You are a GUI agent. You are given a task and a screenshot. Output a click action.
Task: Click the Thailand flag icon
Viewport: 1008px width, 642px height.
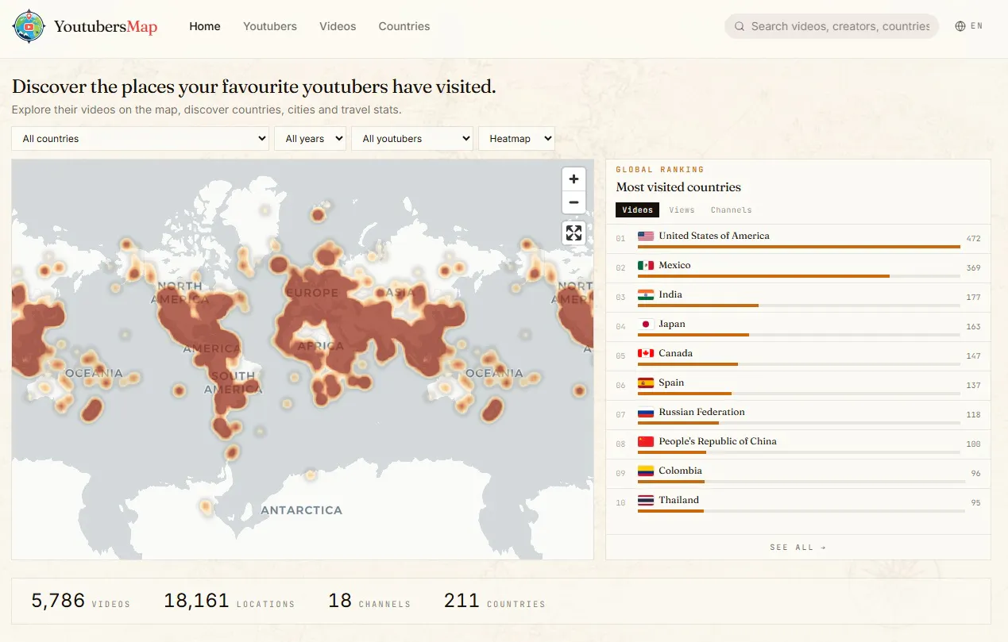646,500
